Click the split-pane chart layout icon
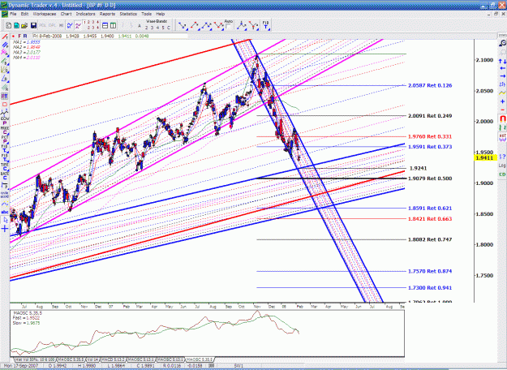 [114, 25]
